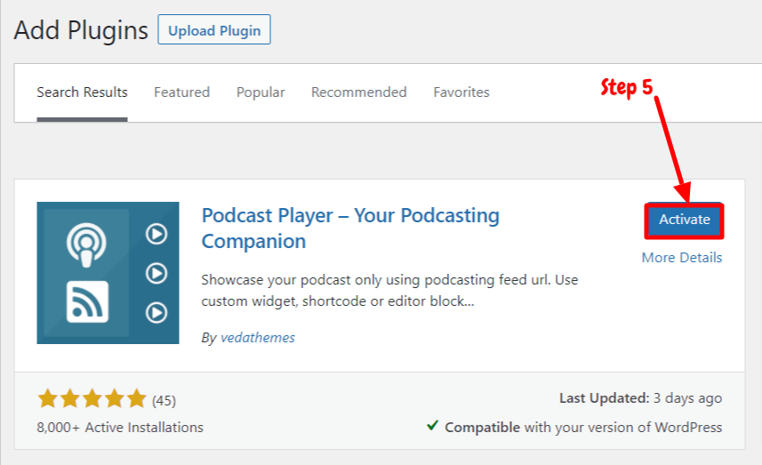Viewport: 762px width, 465px height.
Task: Open the Podcast Player plugin title link
Action: pyautogui.click(x=350, y=228)
